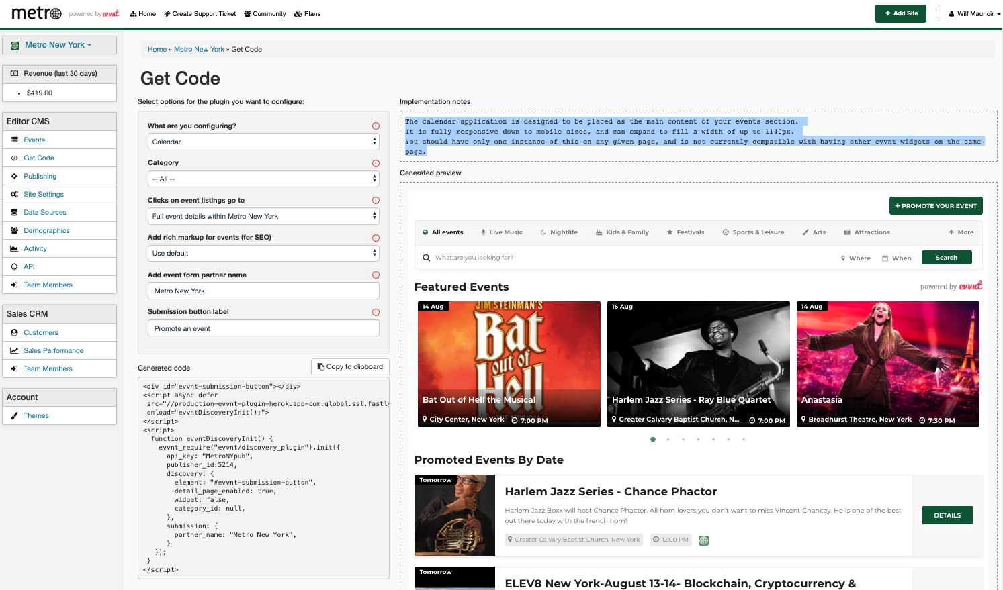Open Home in the top navigation
Screen dimensions: 1003x590
143,13
